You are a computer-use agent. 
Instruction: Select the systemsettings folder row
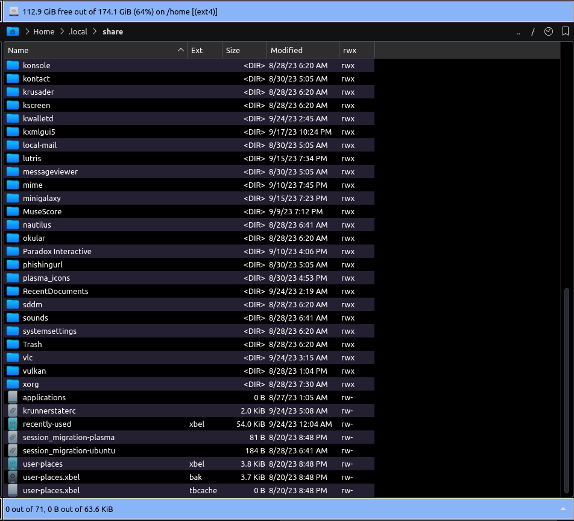[x=189, y=331]
